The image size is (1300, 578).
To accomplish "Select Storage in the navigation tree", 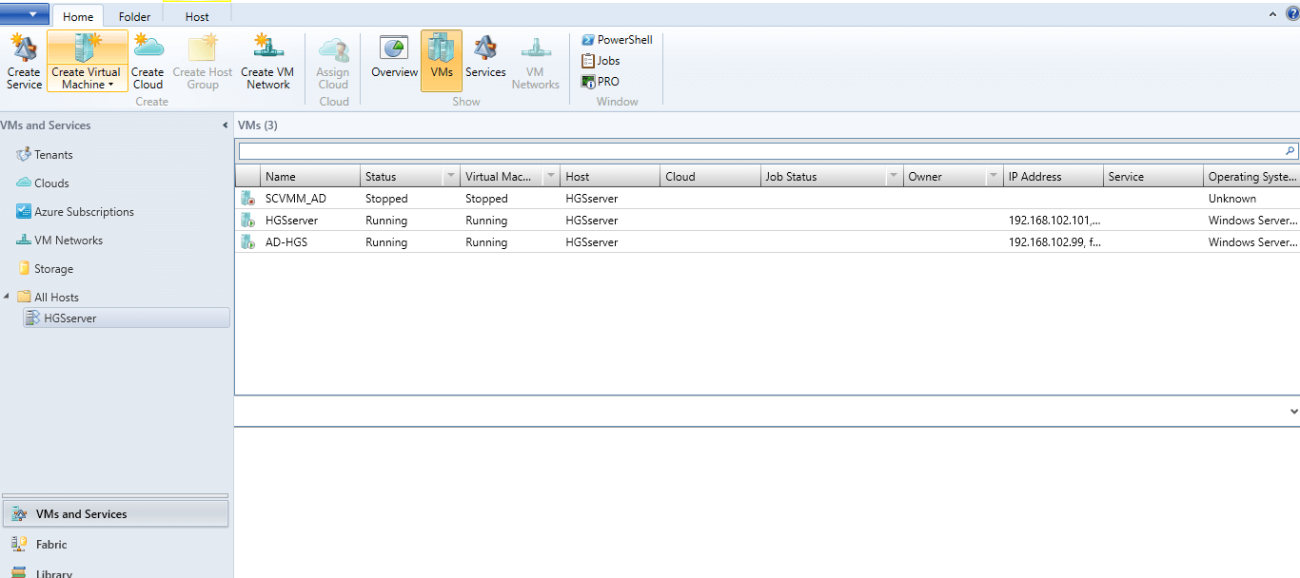I will [53, 269].
